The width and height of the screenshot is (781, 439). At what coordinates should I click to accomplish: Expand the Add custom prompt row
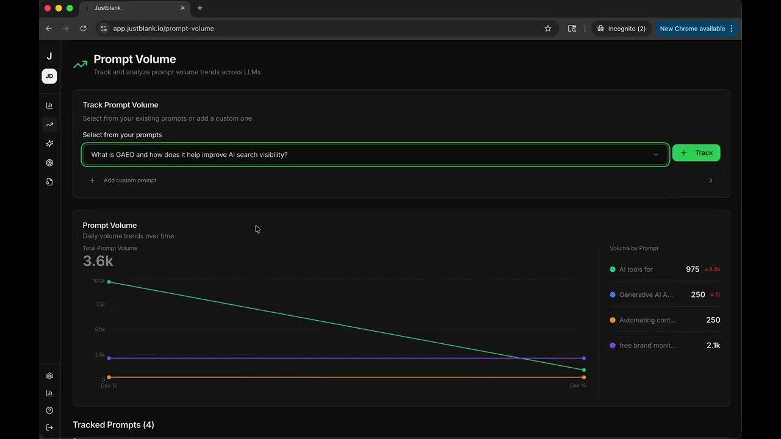(x=401, y=180)
